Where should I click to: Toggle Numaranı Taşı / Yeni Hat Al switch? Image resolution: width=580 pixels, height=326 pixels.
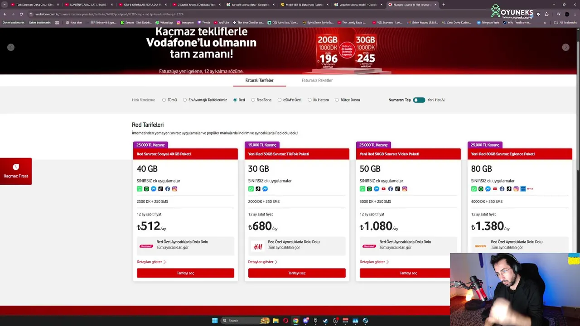coord(419,100)
